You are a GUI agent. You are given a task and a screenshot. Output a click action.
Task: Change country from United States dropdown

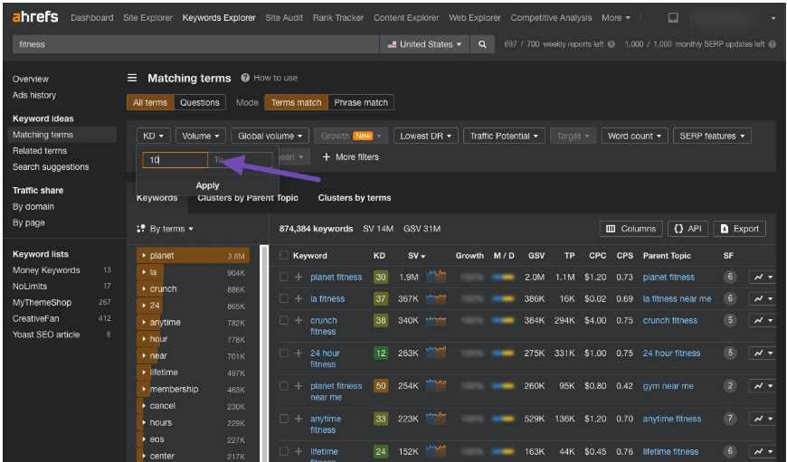click(424, 44)
